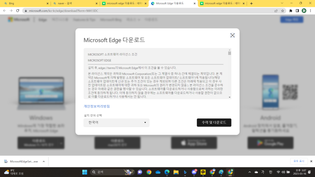Open OneDrive from taskbar

(158, 172)
